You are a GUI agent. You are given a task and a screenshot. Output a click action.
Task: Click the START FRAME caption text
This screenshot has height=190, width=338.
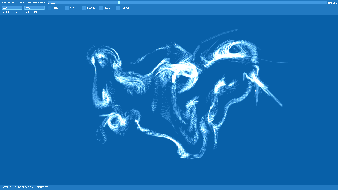[x=10, y=12]
